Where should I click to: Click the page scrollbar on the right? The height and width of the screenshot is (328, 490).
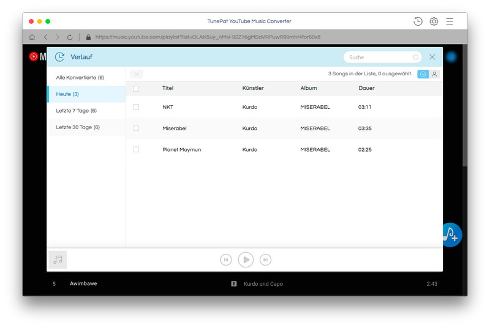[465, 106]
